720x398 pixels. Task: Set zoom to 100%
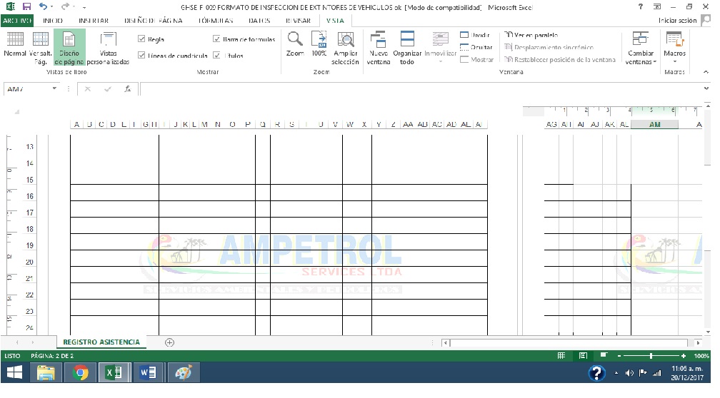click(x=319, y=45)
